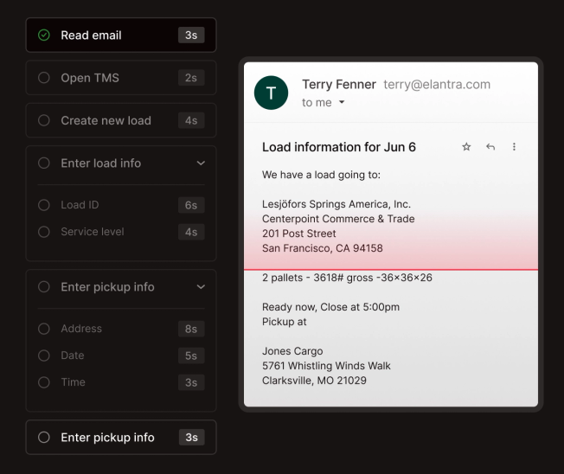Collapse the Enter load info section
The image size is (564, 474).
(201, 163)
